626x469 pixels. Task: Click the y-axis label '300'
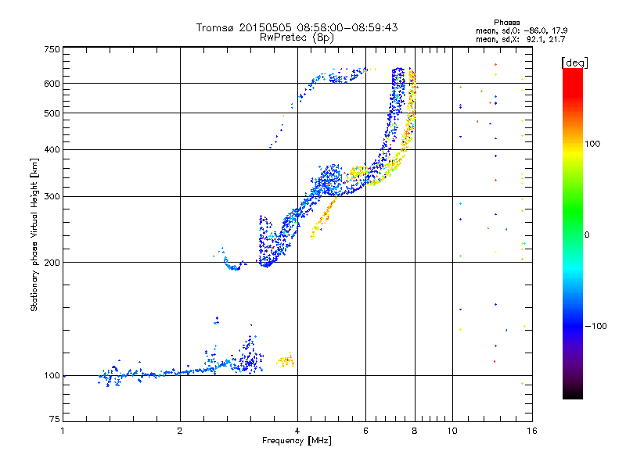52,197
